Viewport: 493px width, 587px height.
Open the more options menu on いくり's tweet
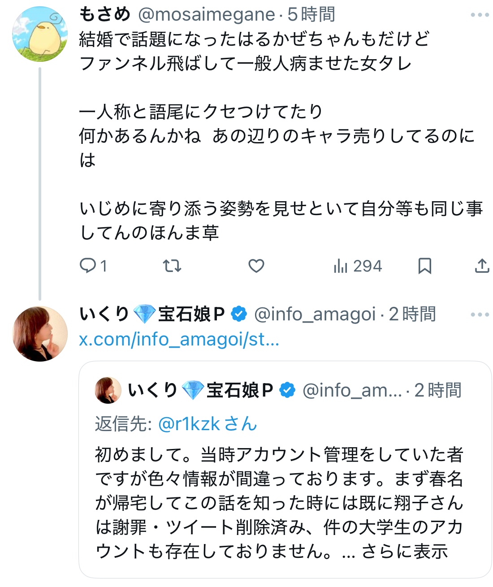pos(480,315)
